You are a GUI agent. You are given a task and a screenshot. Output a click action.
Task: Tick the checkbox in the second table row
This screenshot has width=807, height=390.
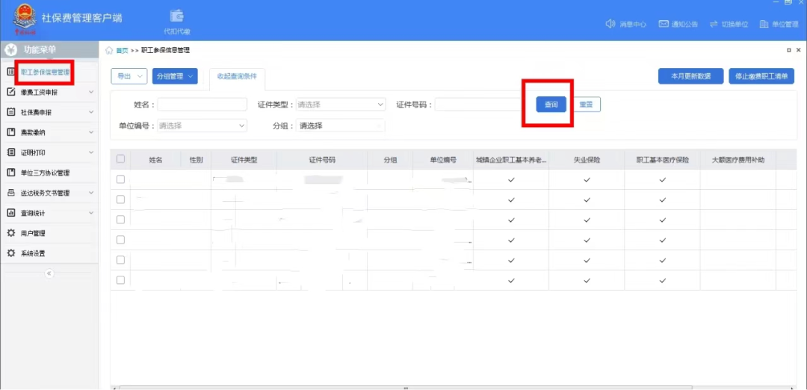click(x=120, y=199)
